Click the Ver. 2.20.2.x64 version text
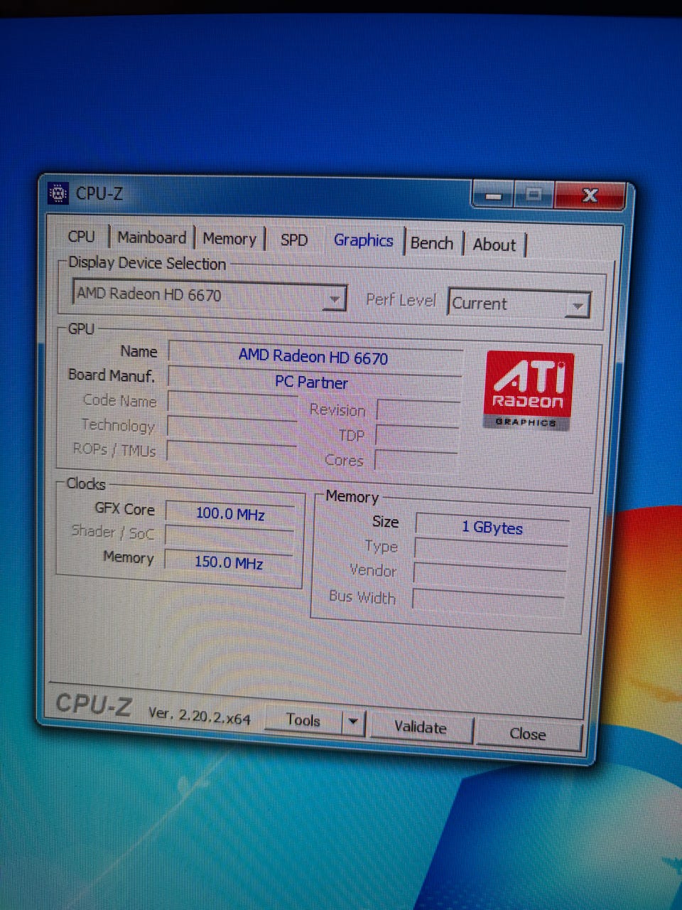Viewport: 682px width, 910px height. 199,714
